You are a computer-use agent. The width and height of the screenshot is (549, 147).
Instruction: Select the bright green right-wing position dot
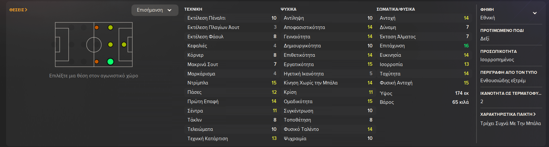(110, 62)
